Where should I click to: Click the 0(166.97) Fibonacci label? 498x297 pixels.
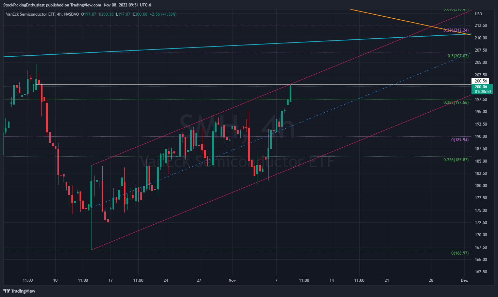click(x=460, y=253)
